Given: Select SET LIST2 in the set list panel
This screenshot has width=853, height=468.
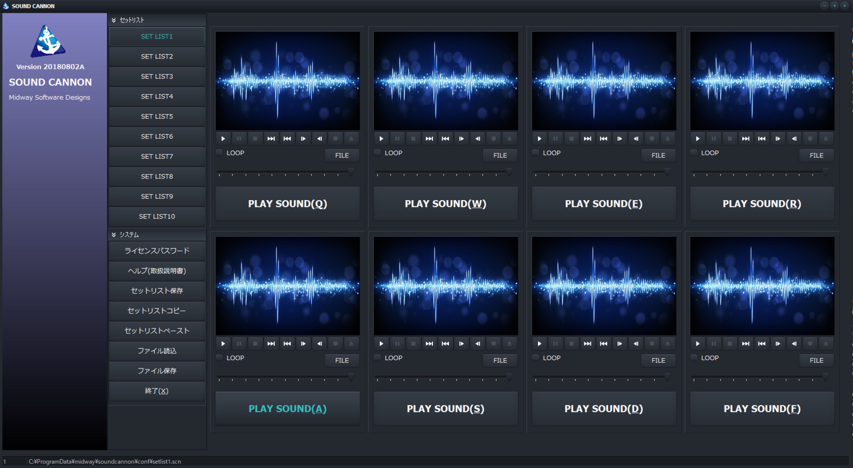Looking at the screenshot, I should [x=157, y=57].
